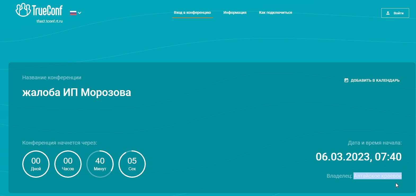Click the «Дней» countdown circle
This screenshot has width=416, height=196.
(x=36, y=164)
